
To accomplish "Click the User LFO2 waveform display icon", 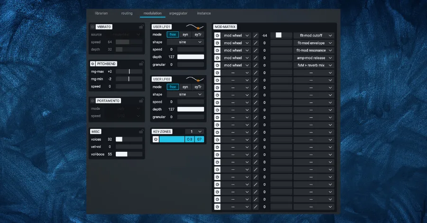I will [195, 79].
